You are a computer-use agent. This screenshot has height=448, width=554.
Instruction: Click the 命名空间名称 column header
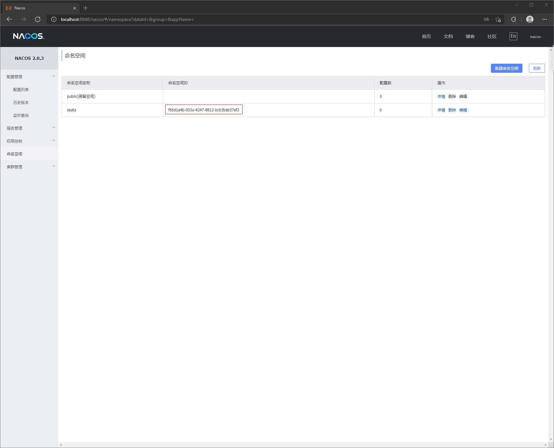112,83
